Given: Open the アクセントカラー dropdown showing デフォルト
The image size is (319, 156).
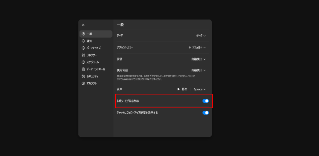Looking at the screenshot, I should pos(197,47).
